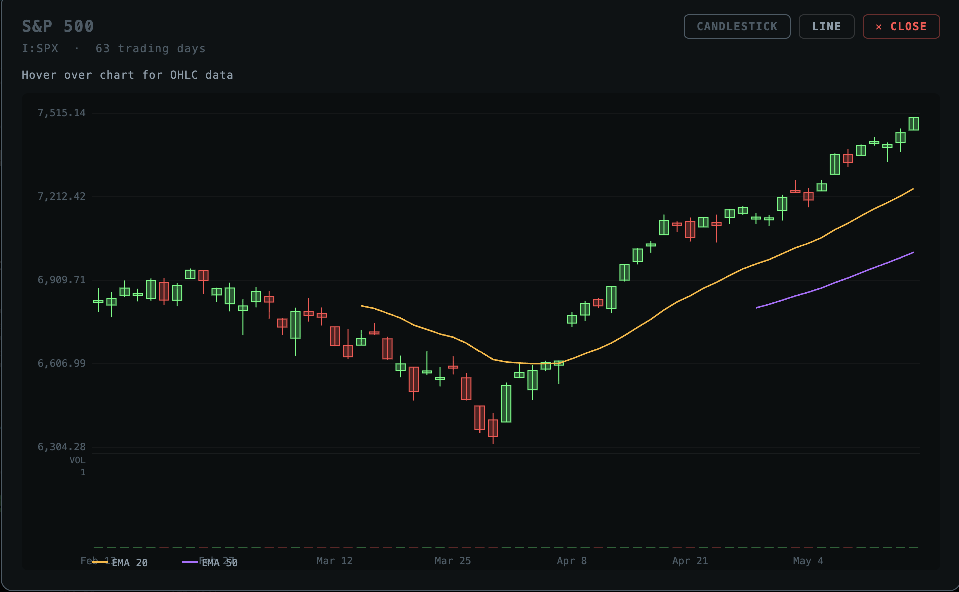Click the red CLOSE button

tap(901, 27)
